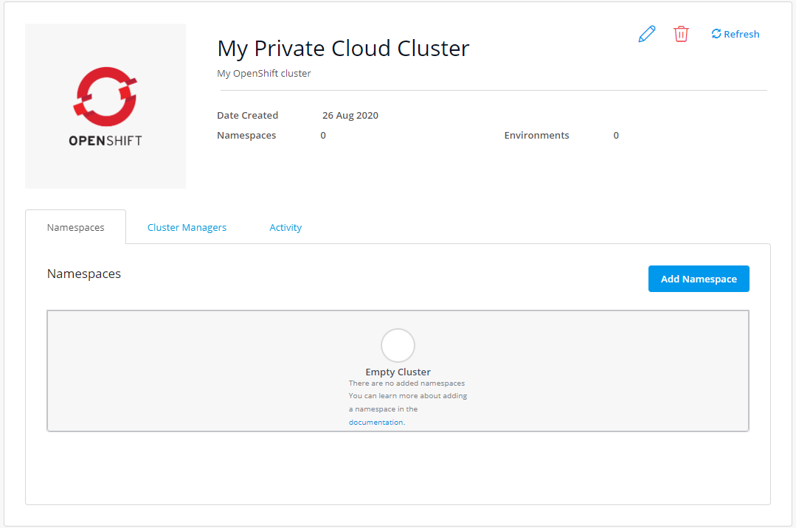
Task: Click the OpenShift logo image
Action: click(105, 105)
